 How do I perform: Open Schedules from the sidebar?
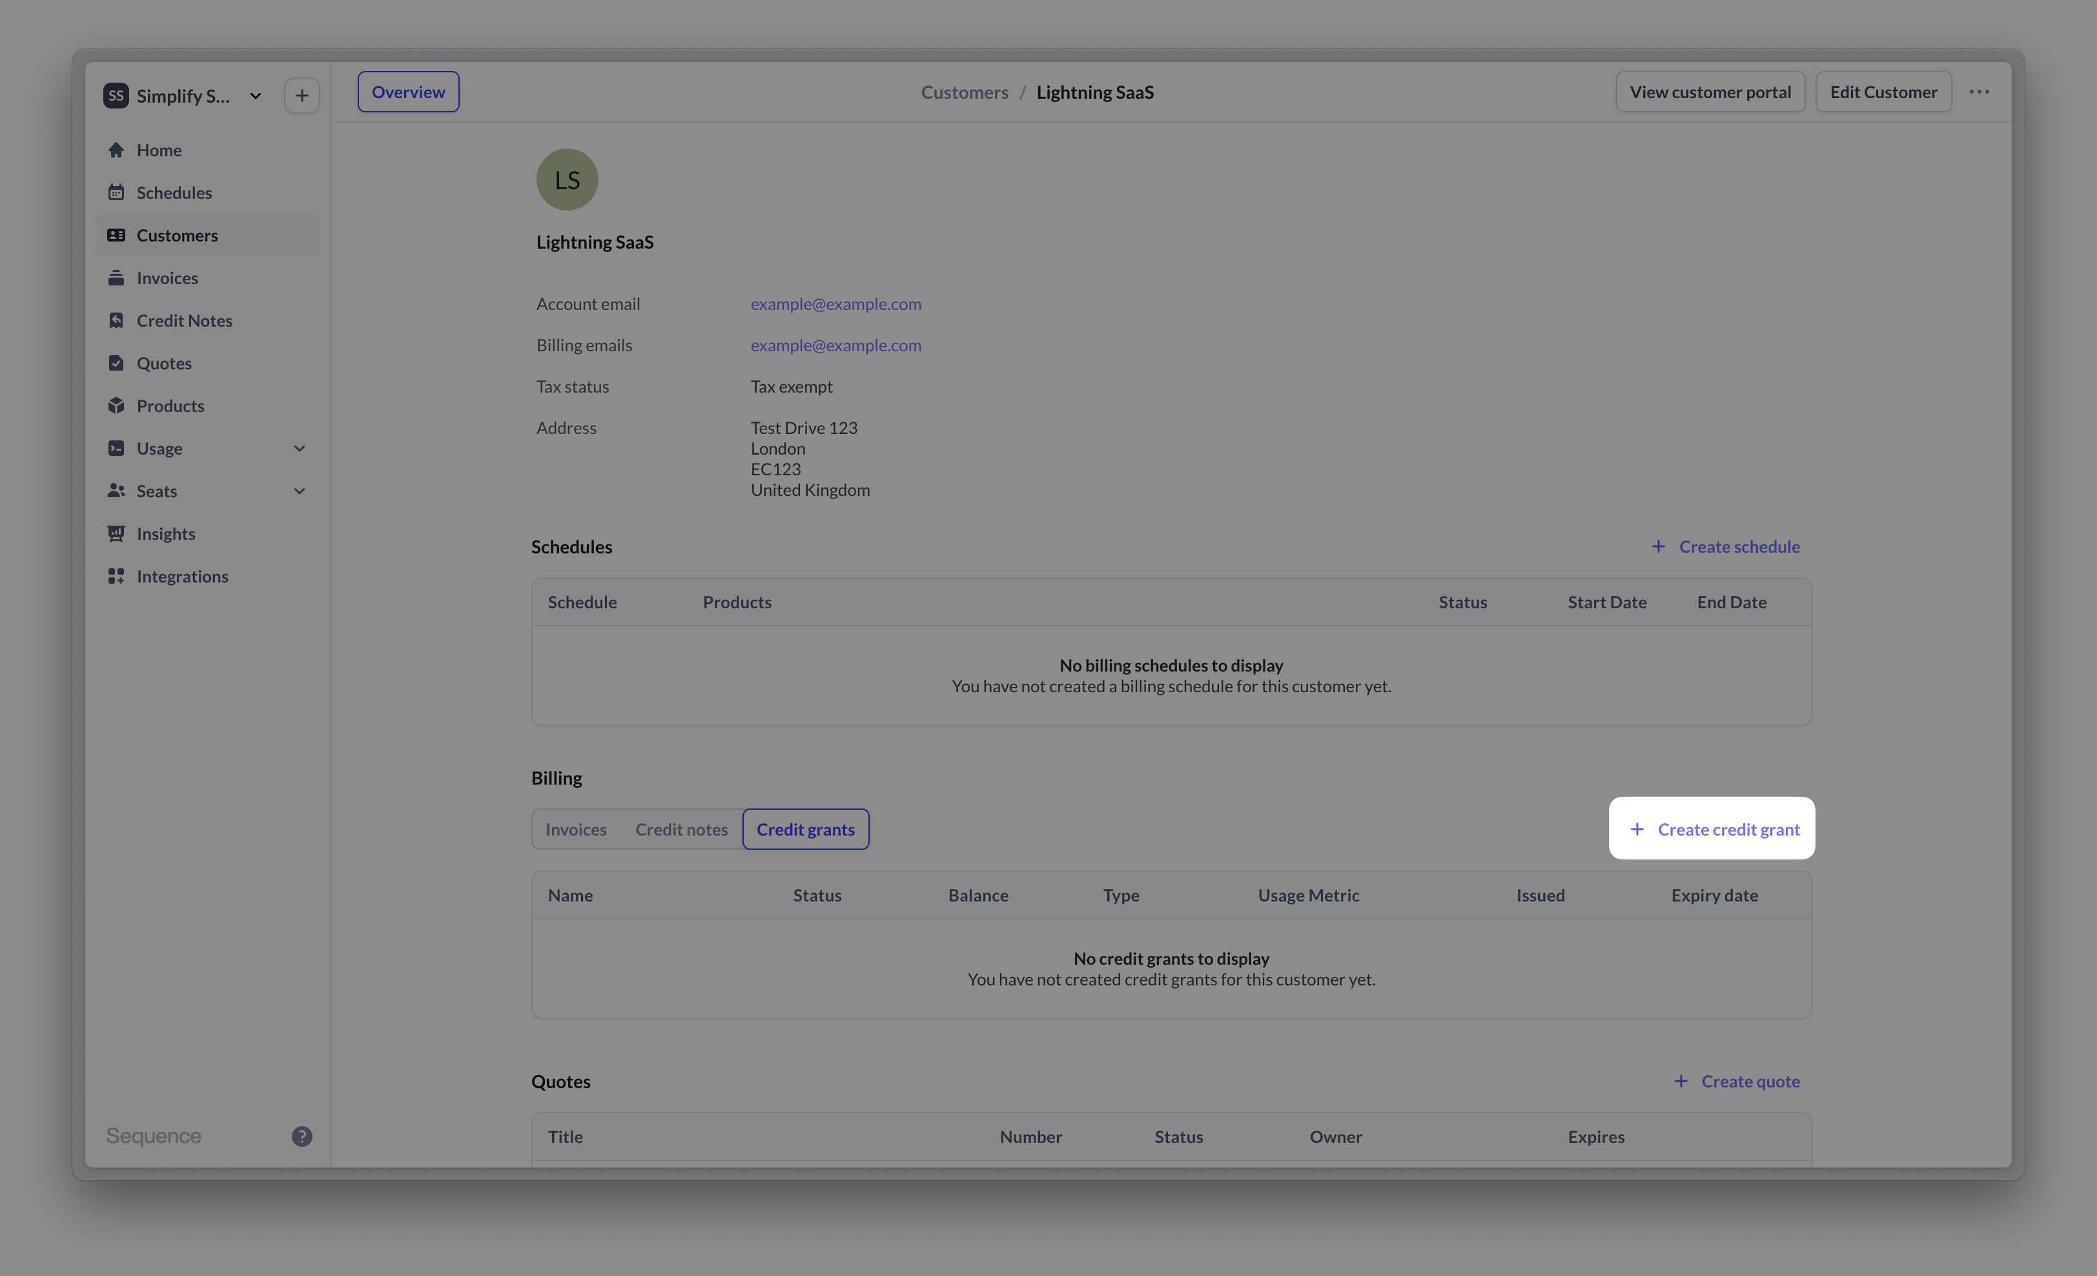pos(209,192)
